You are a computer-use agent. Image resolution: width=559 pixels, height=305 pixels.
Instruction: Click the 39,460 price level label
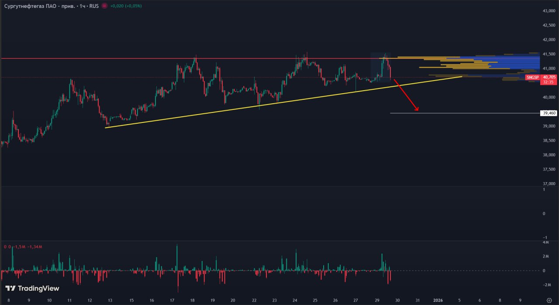pos(549,113)
